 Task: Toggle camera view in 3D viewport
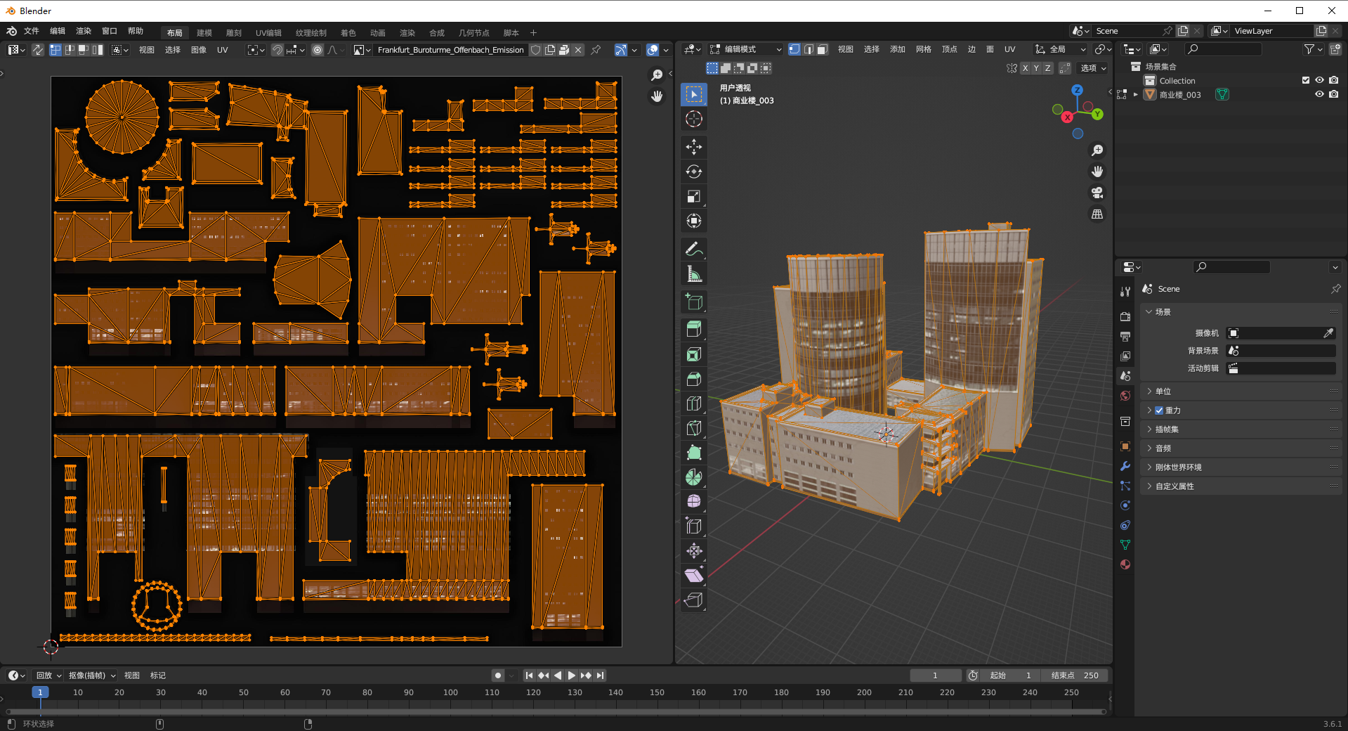point(1097,193)
